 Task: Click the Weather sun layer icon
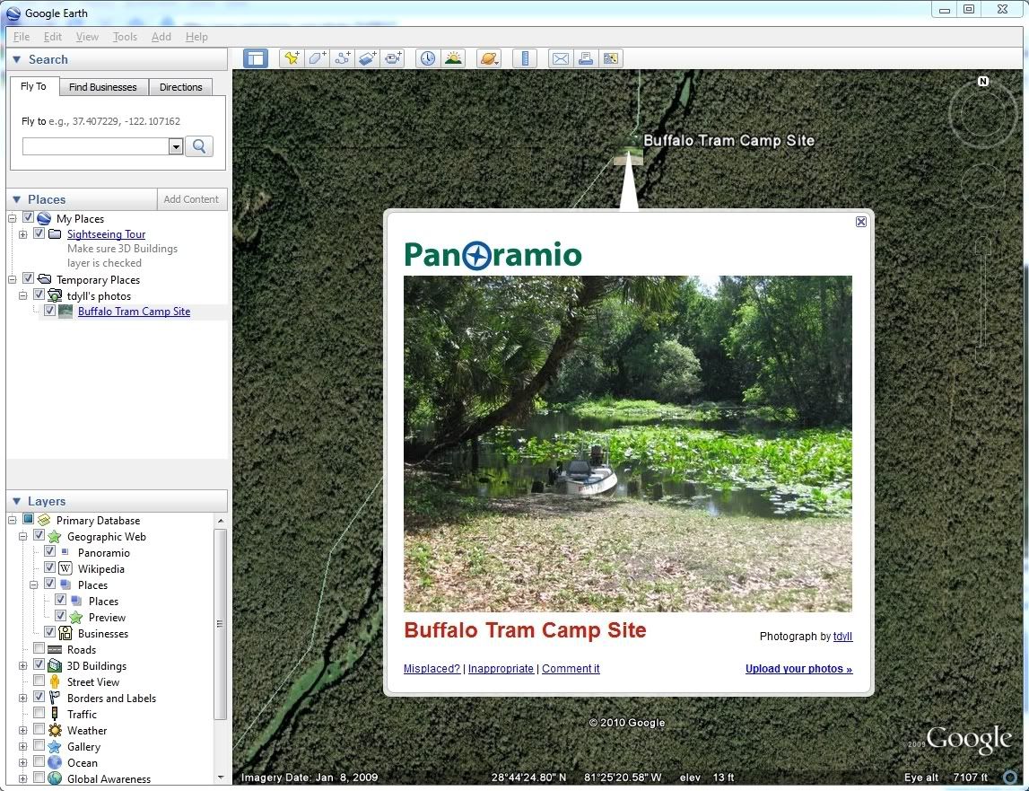(x=55, y=731)
